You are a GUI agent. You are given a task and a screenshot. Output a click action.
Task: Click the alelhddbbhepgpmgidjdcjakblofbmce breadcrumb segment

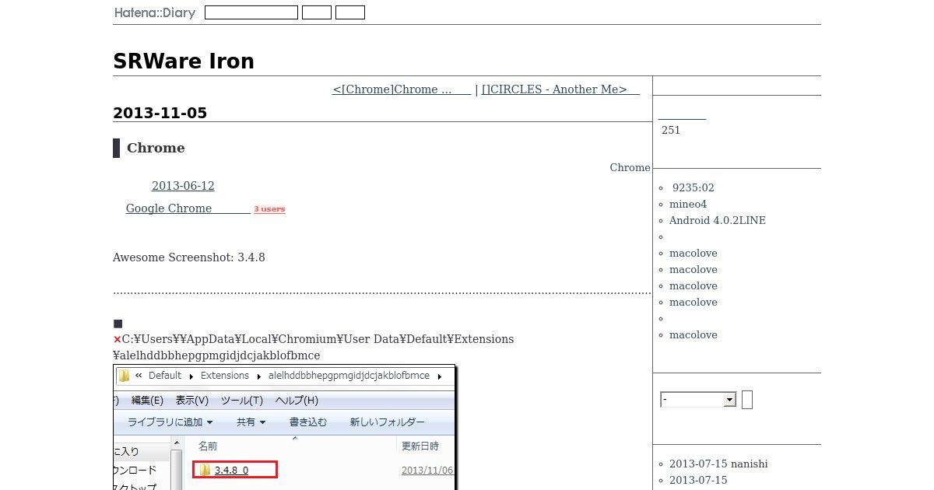pyautogui.click(x=349, y=376)
